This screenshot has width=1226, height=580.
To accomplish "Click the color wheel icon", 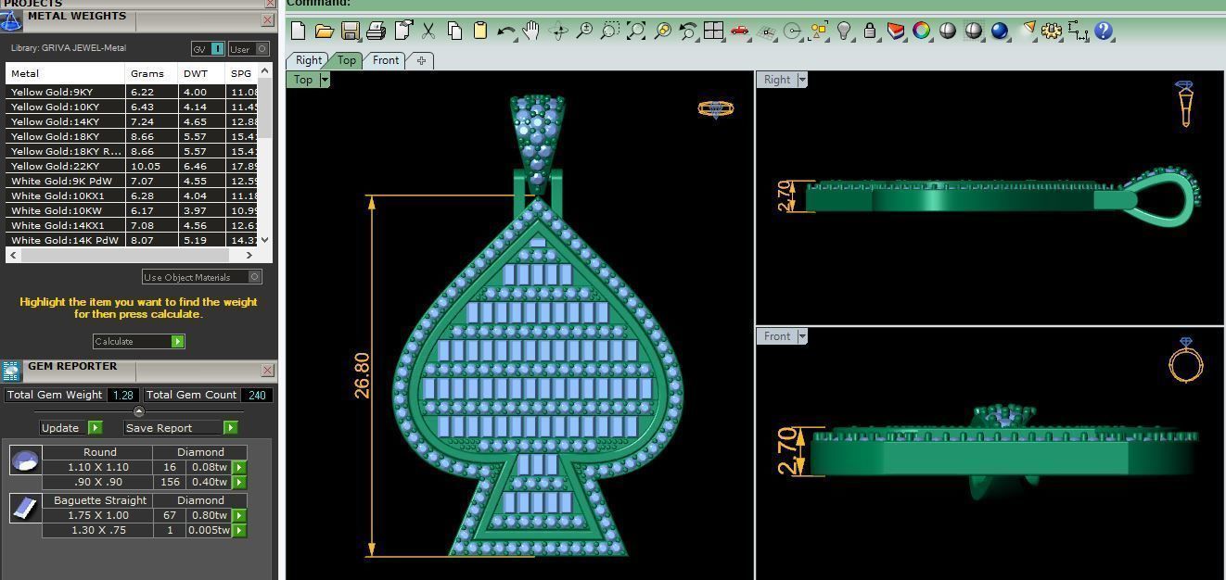I will tap(921, 31).
